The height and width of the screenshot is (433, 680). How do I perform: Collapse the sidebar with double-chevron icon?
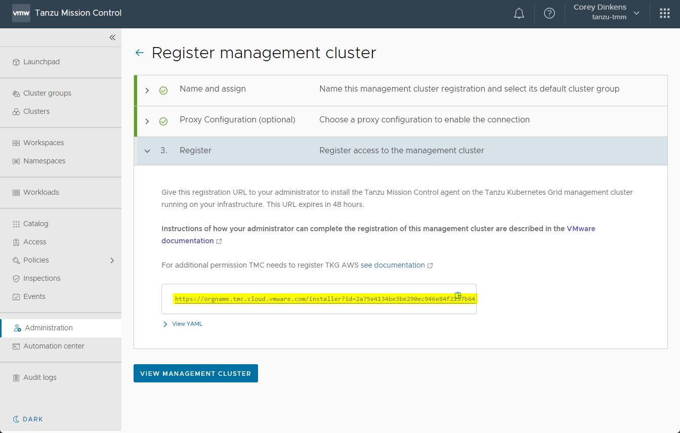112,37
